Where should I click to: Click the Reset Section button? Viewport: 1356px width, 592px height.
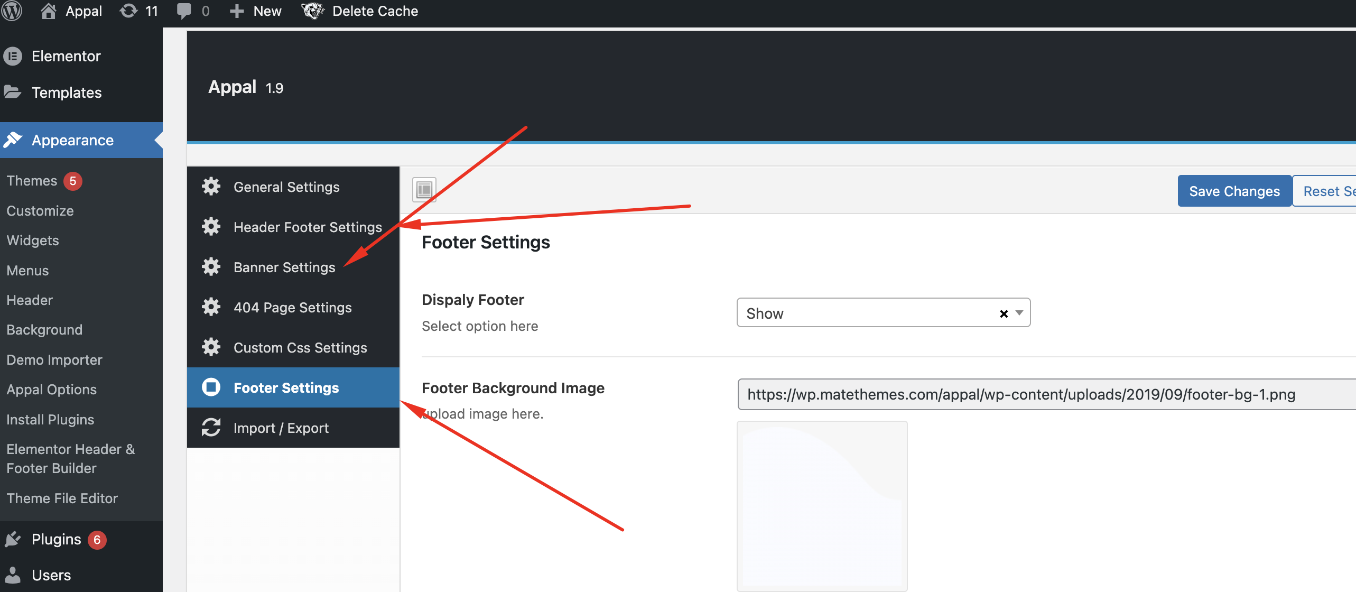[1324, 191]
